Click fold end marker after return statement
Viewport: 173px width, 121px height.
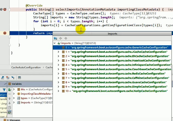[9, 37]
